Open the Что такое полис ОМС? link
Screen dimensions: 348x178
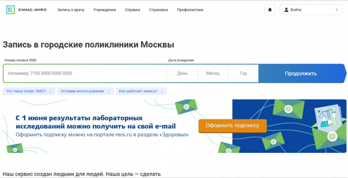click(x=29, y=91)
